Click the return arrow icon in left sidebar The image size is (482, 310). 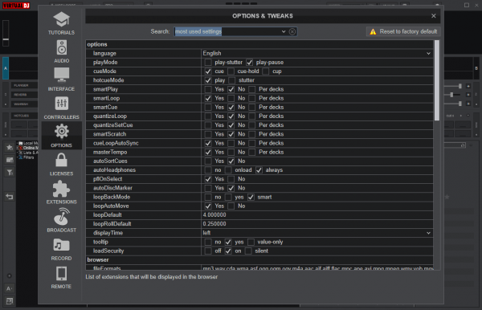[10, 197]
